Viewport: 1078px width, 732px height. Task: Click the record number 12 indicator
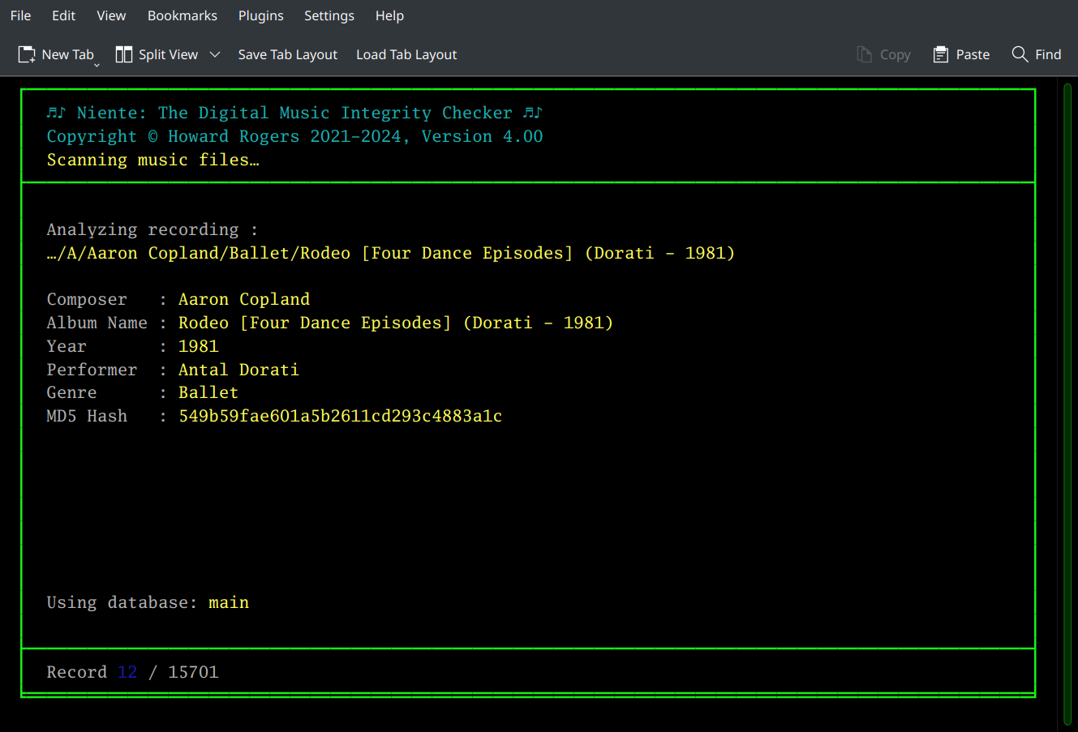127,671
